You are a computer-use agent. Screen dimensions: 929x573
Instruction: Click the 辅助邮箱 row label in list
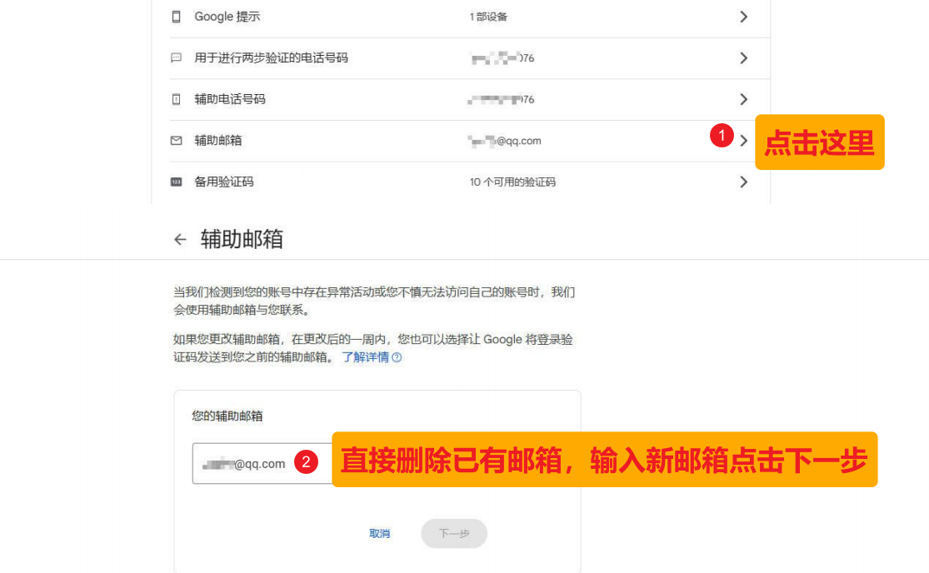point(218,141)
